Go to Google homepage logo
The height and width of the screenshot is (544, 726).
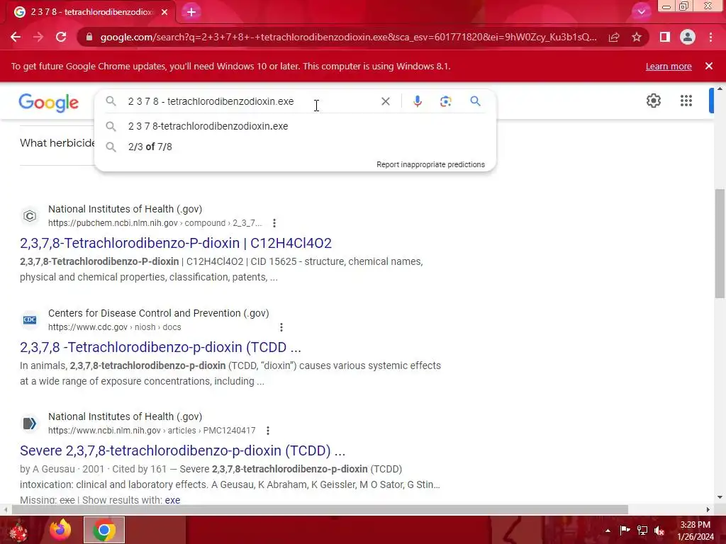49,102
